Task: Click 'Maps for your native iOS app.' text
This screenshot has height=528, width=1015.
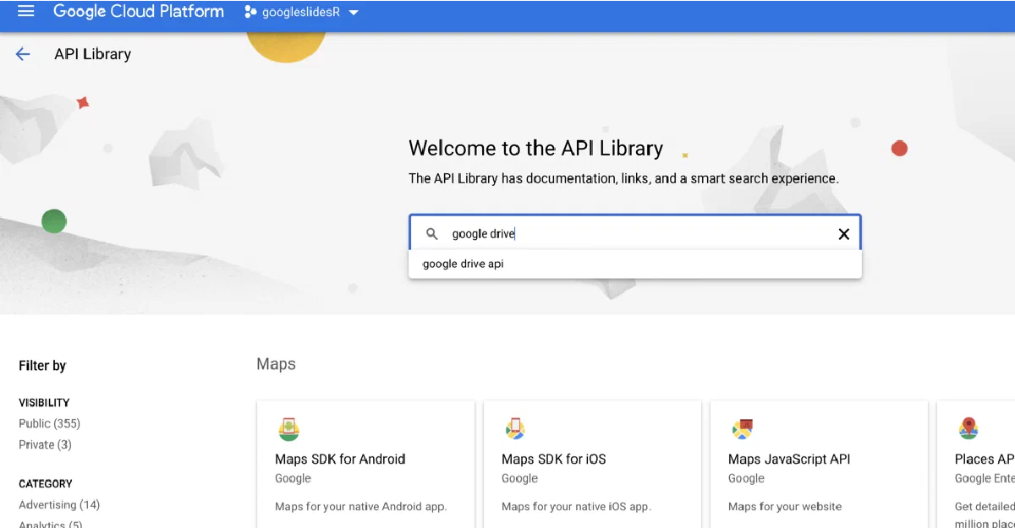Action: pos(577,507)
